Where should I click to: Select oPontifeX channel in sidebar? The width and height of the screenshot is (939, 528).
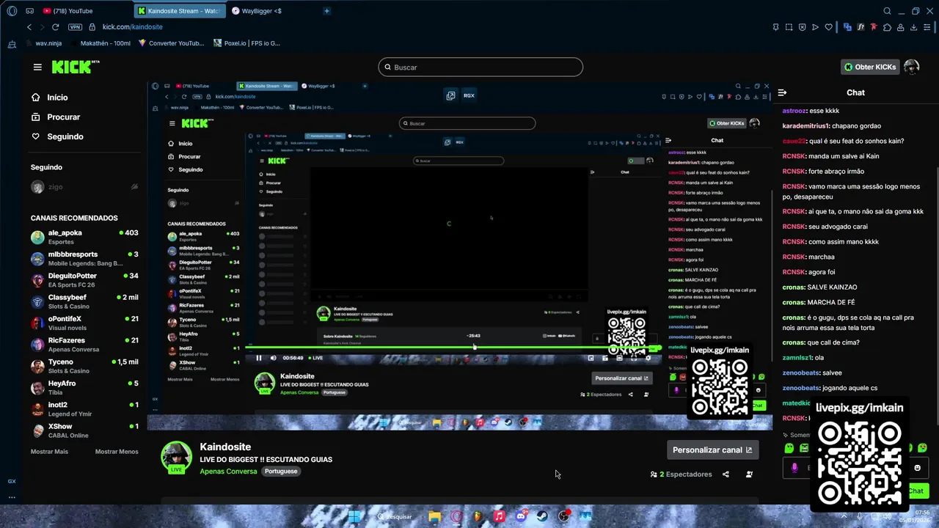tap(84, 323)
